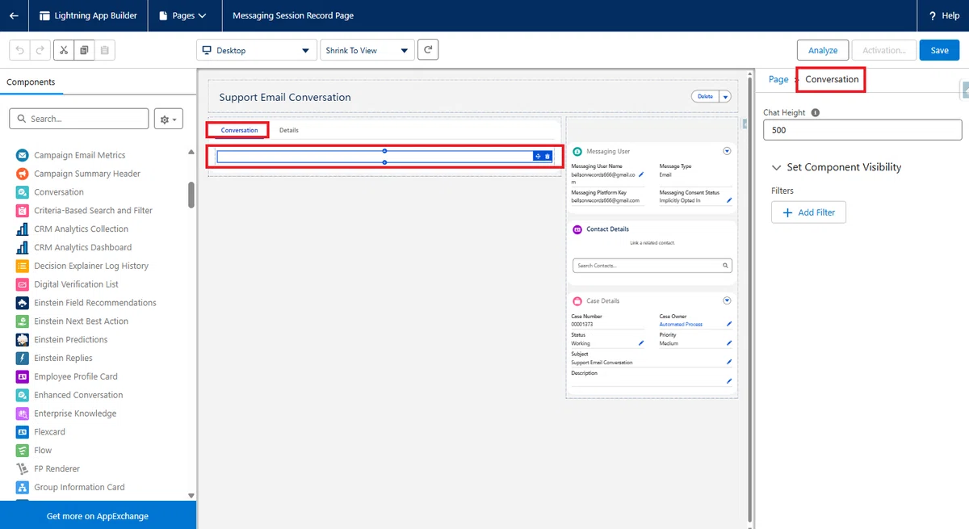Viewport: 969px width, 529px height.
Task: Select the Flexcard component icon
Action: [22, 432]
